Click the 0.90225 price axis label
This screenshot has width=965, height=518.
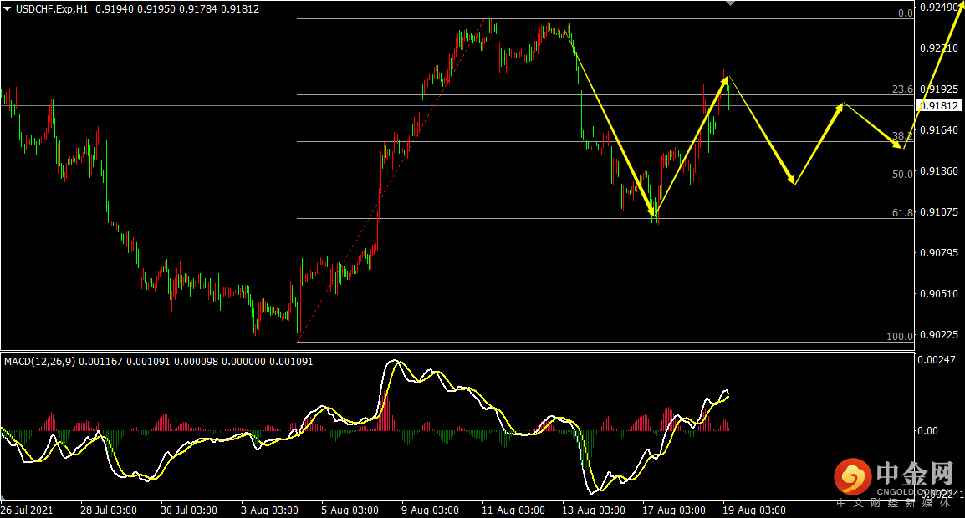click(939, 335)
